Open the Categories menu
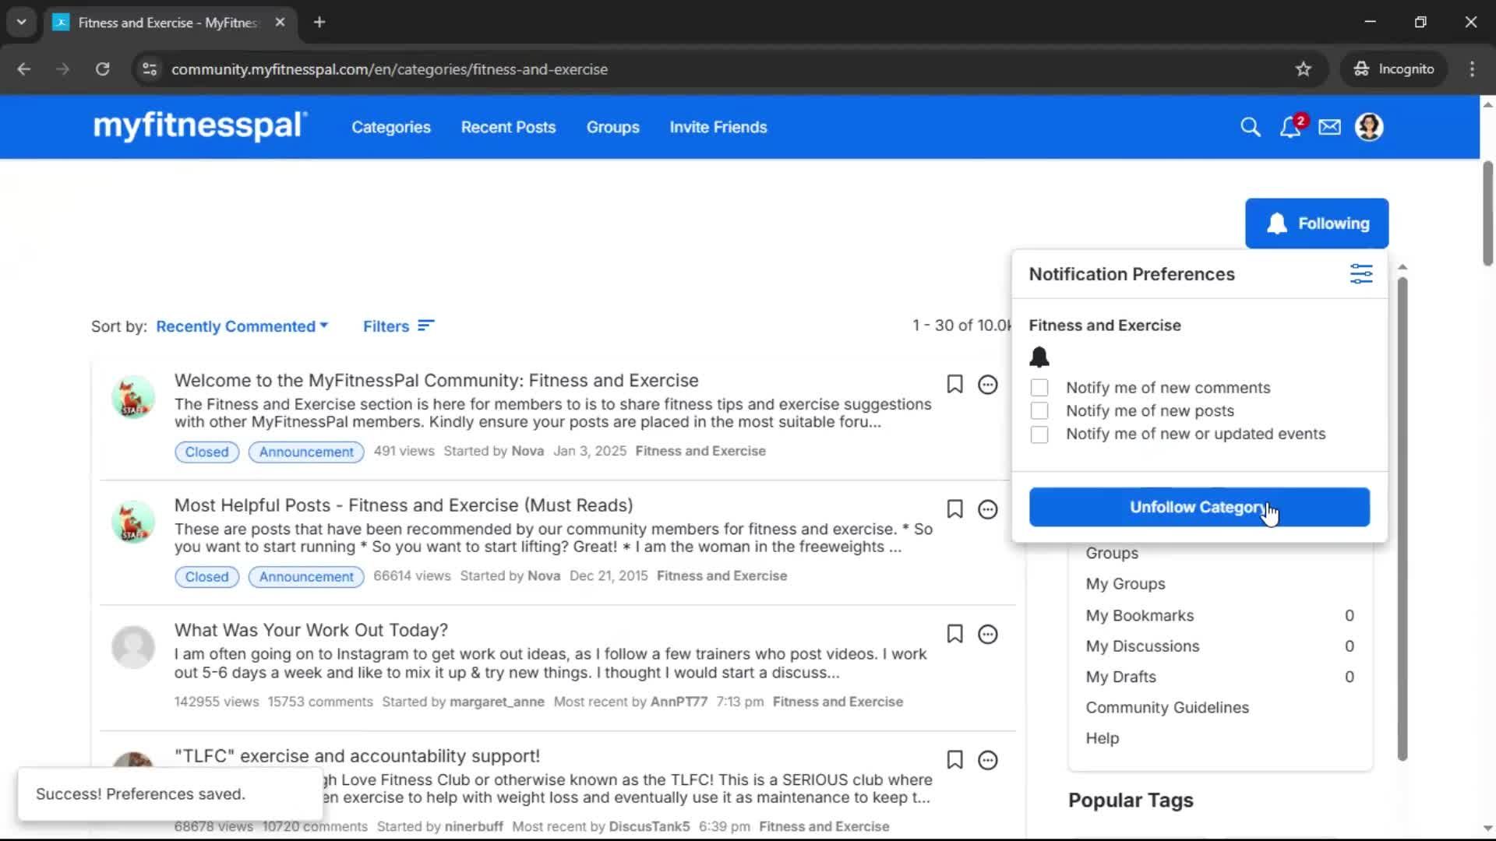The image size is (1496, 841). 390,127
